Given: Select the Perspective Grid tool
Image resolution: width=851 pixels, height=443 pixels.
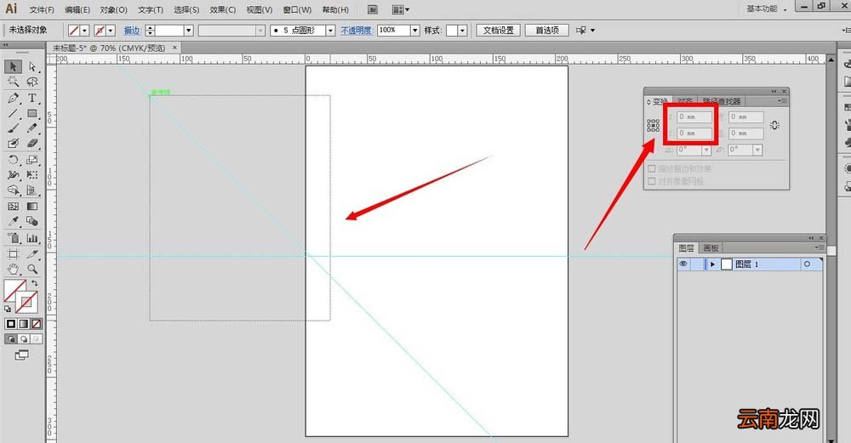Looking at the screenshot, I should click(x=32, y=190).
